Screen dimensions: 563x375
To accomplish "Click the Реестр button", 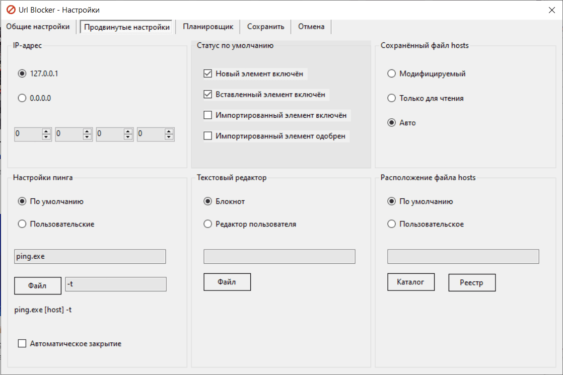I will (471, 283).
